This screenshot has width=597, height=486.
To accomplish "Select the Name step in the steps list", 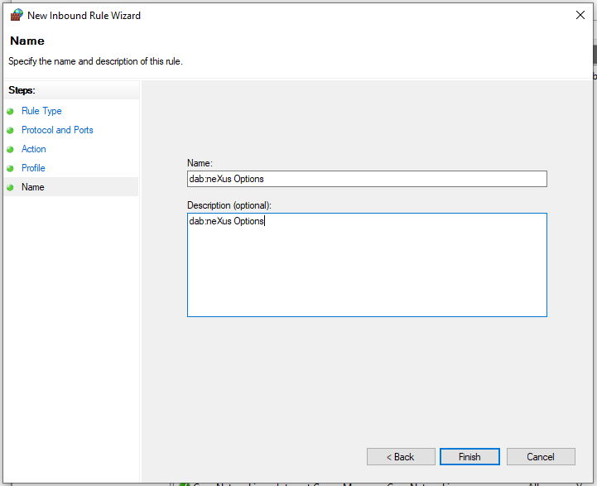I will (x=33, y=187).
